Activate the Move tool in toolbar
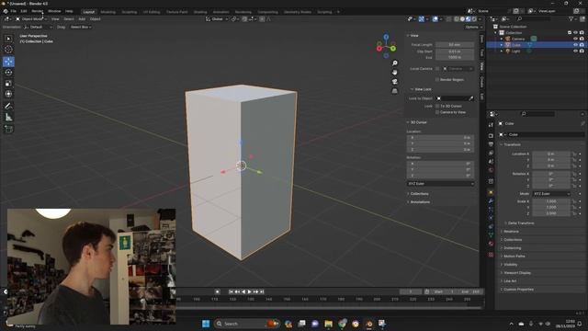The height and width of the screenshot is (331, 588). 8,62
